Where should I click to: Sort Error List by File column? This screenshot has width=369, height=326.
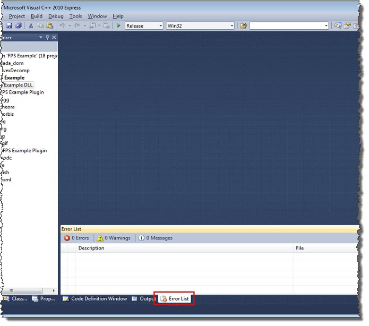coord(326,248)
